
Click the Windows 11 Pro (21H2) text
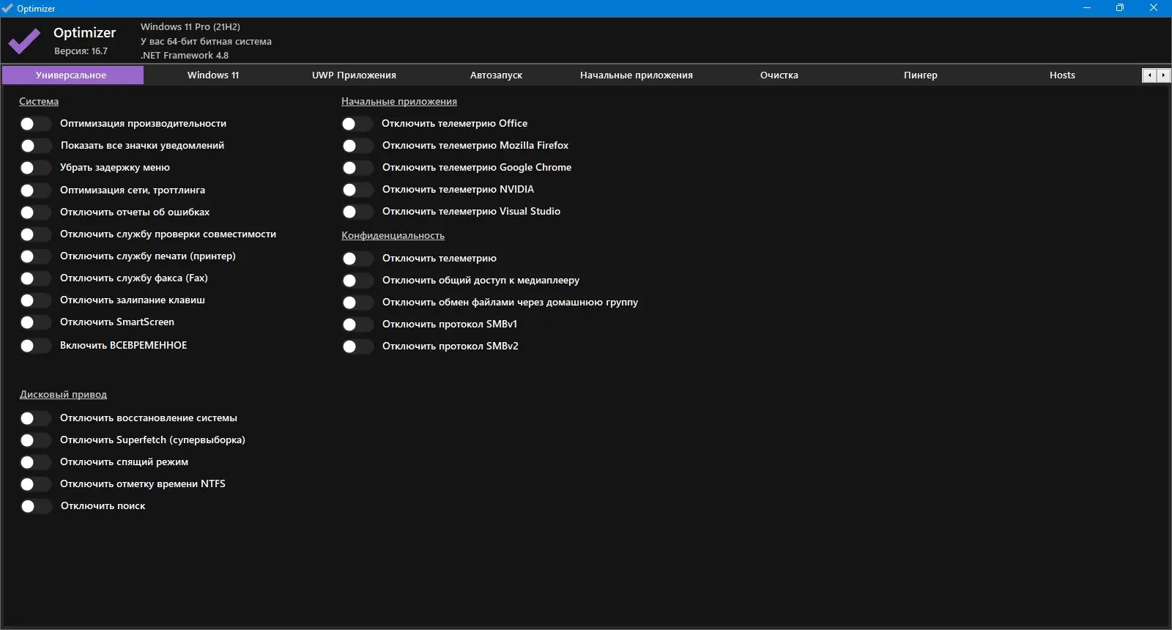point(190,26)
